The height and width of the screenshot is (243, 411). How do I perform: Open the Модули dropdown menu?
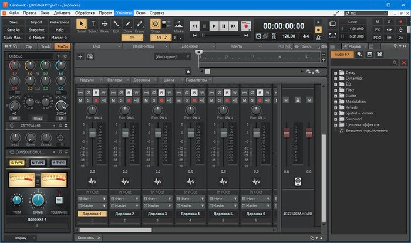(90, 80)
